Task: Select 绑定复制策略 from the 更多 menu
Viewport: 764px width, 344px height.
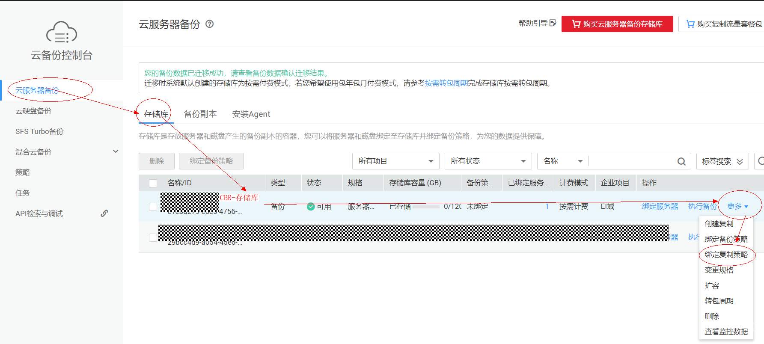Action: click(726, 255)
